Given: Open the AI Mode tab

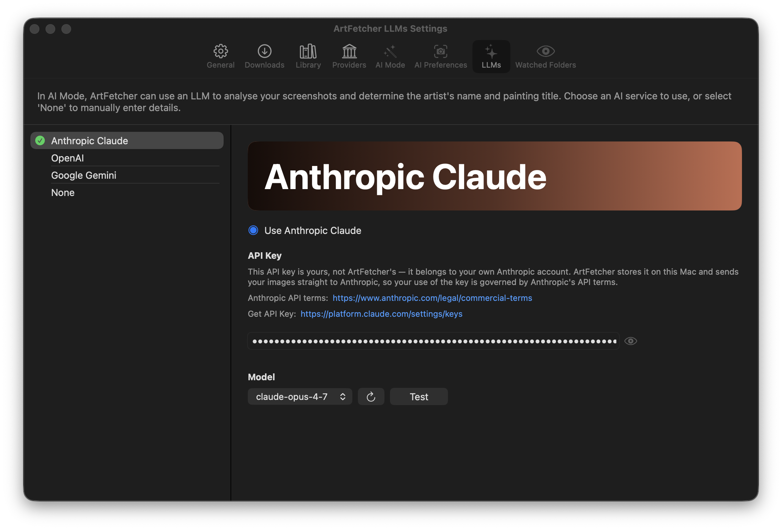Looking at the screenshot, I should click(x=390, y=57).
